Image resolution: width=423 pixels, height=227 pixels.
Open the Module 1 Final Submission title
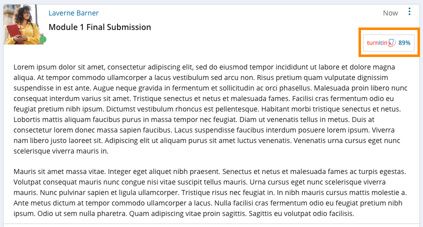[x=99, y=27]
